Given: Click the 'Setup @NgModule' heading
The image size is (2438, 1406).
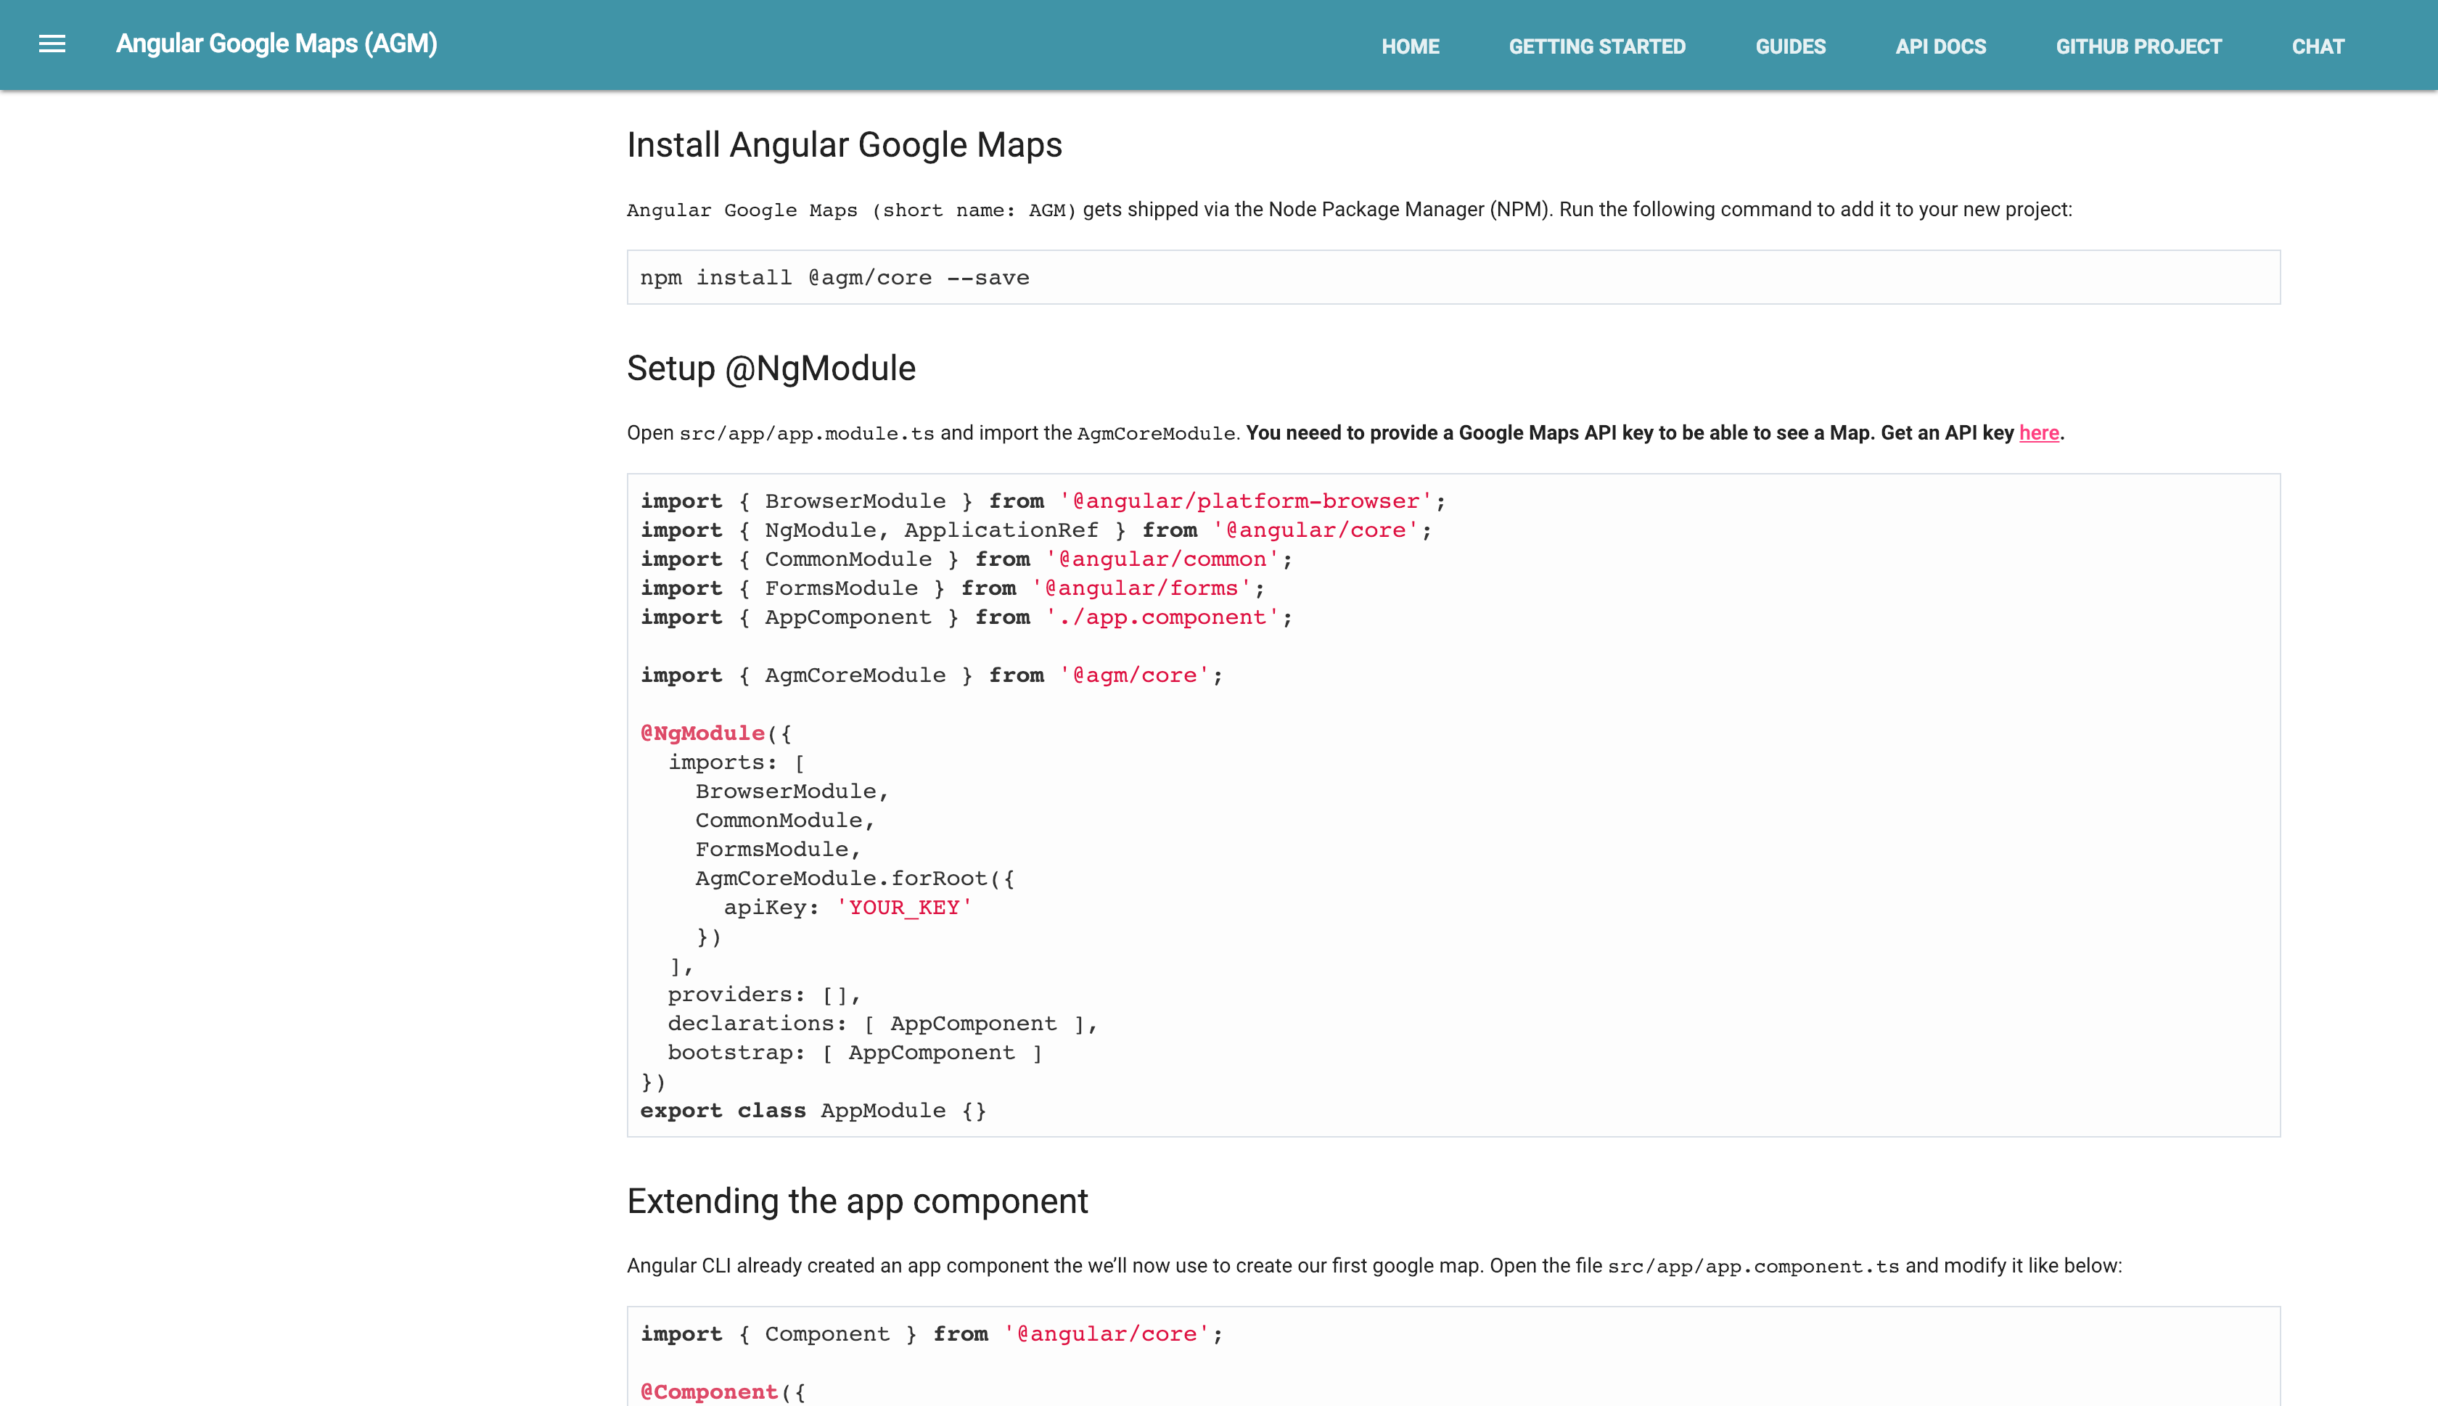Looking at the screenshot, I should (x=771, y=368).
